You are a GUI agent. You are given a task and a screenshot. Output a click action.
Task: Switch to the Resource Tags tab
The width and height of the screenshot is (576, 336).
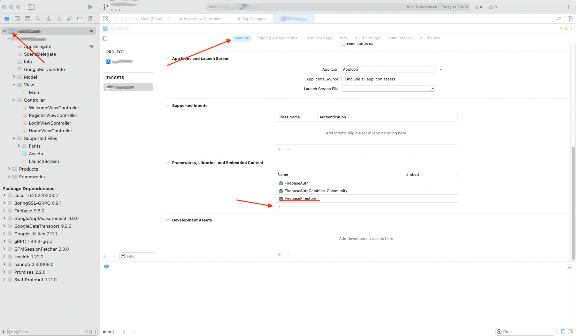click(318, 38)
